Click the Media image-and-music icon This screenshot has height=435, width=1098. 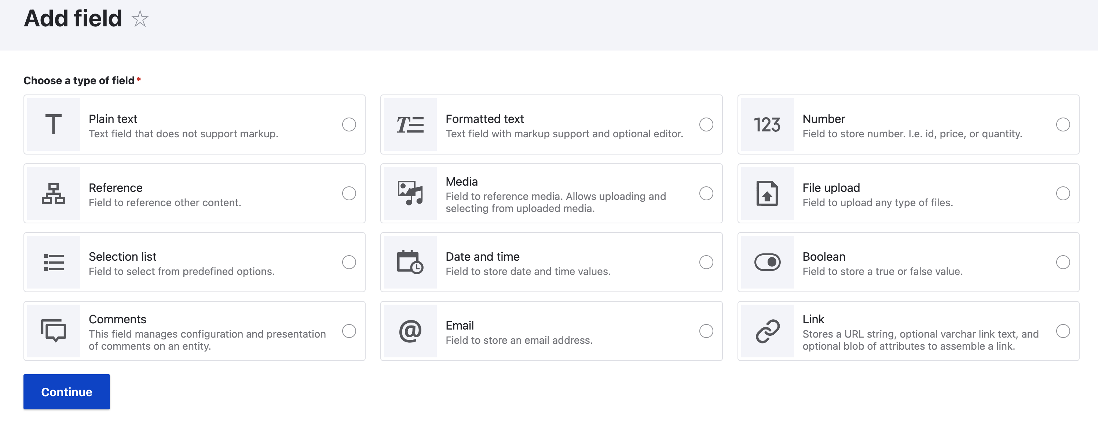[410, 193]
